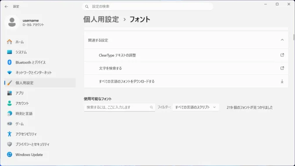Image resolution: width=295 pixels, height=166 pixels.
Task: Click the magnifier icon in 設定の検索
Action: (x=87, y=7)
